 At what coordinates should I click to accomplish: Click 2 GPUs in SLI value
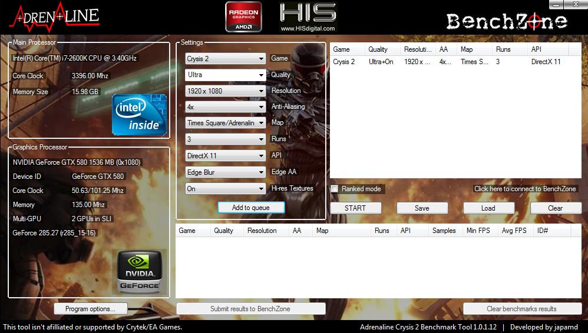pos(92,219)
